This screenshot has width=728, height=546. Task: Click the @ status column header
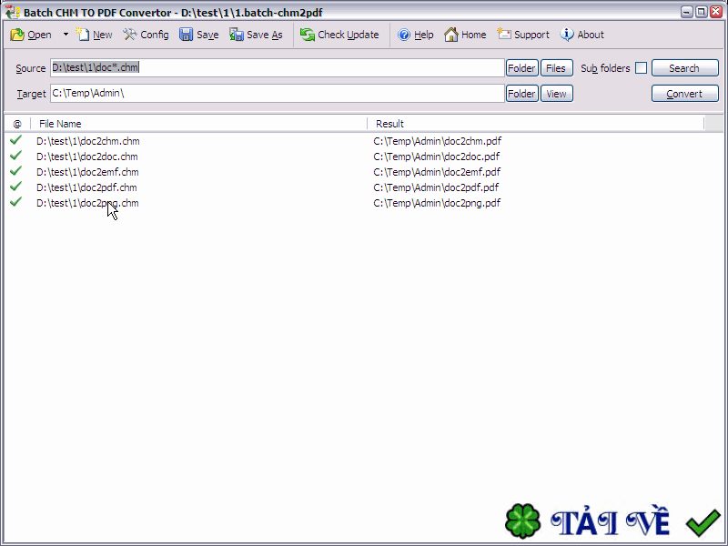tap(17, 124)
